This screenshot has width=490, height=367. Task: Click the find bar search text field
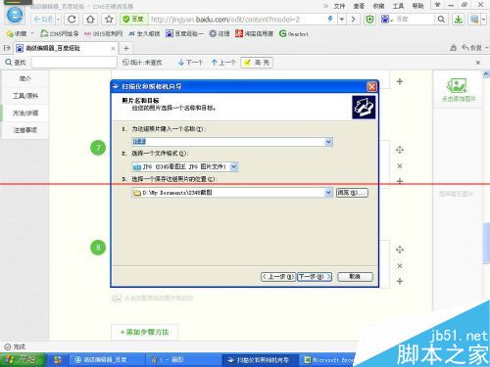pyautogui.click(x=73, y=63)
